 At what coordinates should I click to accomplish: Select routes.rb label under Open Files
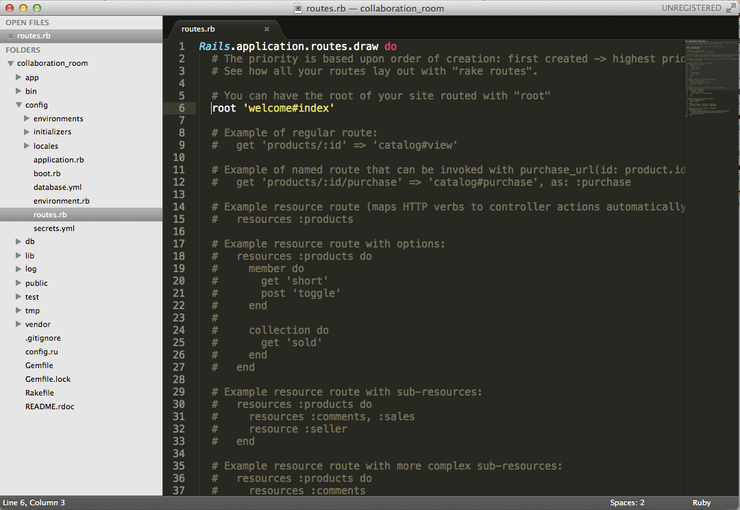pyautogui.click(x=34, y=36)
